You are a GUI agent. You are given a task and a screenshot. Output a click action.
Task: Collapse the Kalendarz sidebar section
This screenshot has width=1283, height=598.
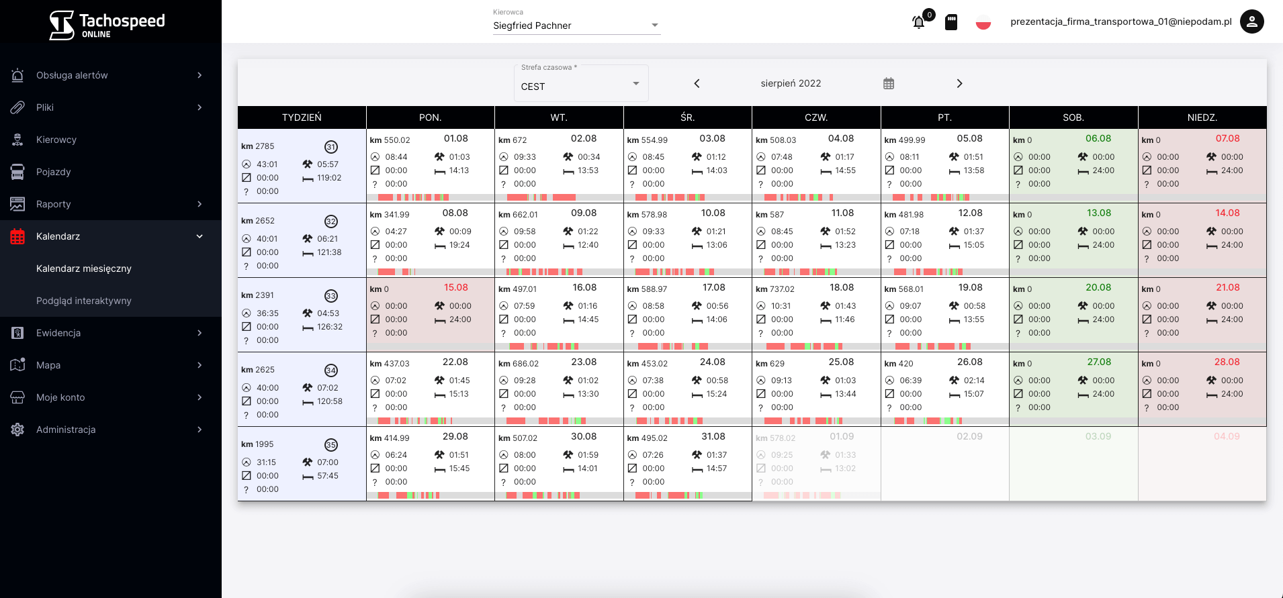(x=200, y=236)
